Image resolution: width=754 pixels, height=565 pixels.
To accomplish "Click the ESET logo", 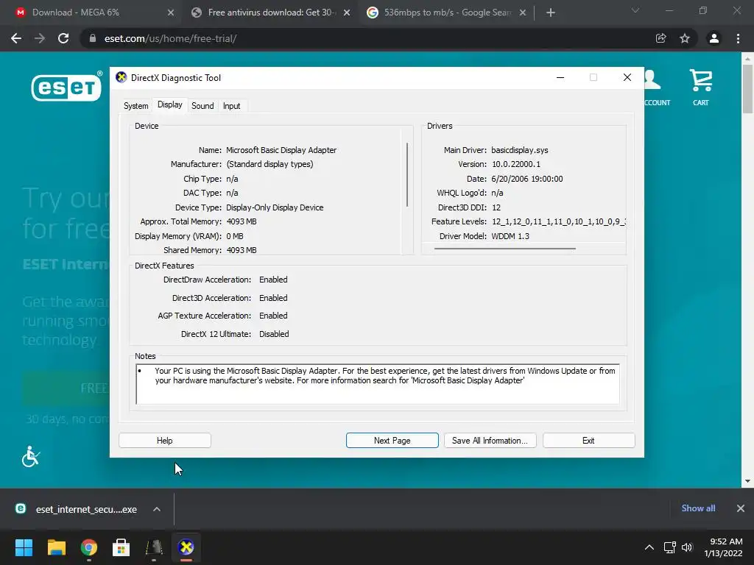I will [67, 87].
